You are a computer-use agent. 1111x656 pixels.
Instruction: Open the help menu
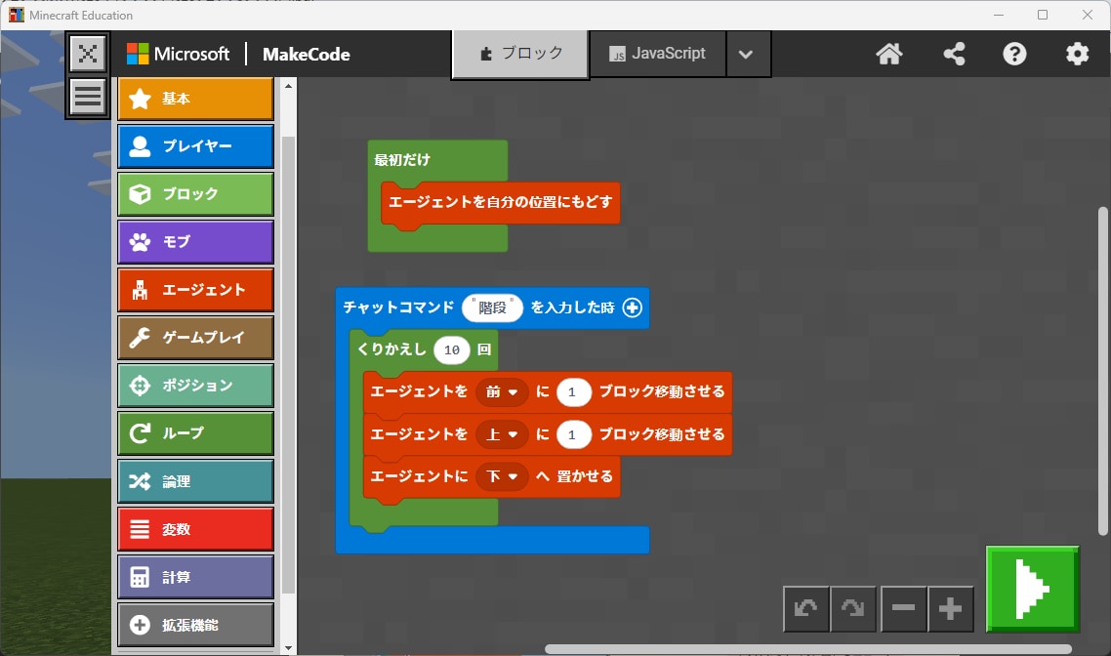1014,54
